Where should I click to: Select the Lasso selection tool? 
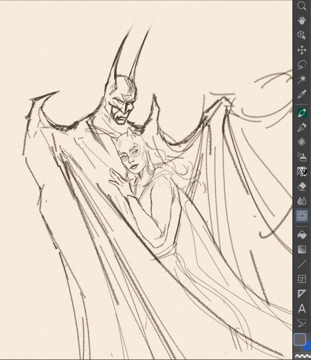pyautogui.click(x=302, y=65)
